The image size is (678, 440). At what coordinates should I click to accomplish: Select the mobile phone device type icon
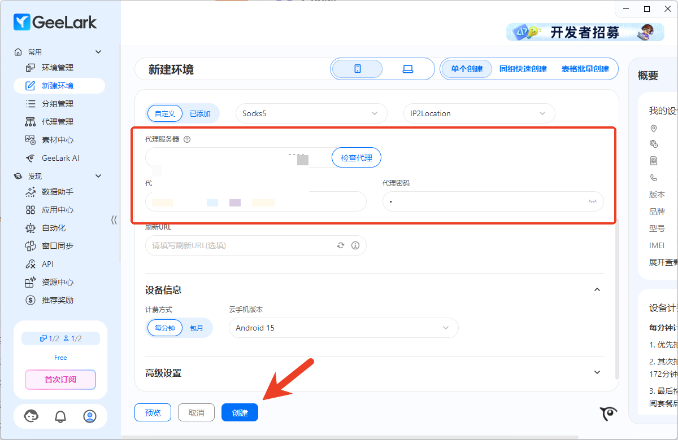coord(357,69)
